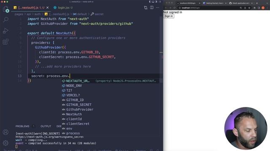Switch to the Getting Started browser tab
Image resolution: width=270 pixels, height=151 pixels.
point(215,3)
